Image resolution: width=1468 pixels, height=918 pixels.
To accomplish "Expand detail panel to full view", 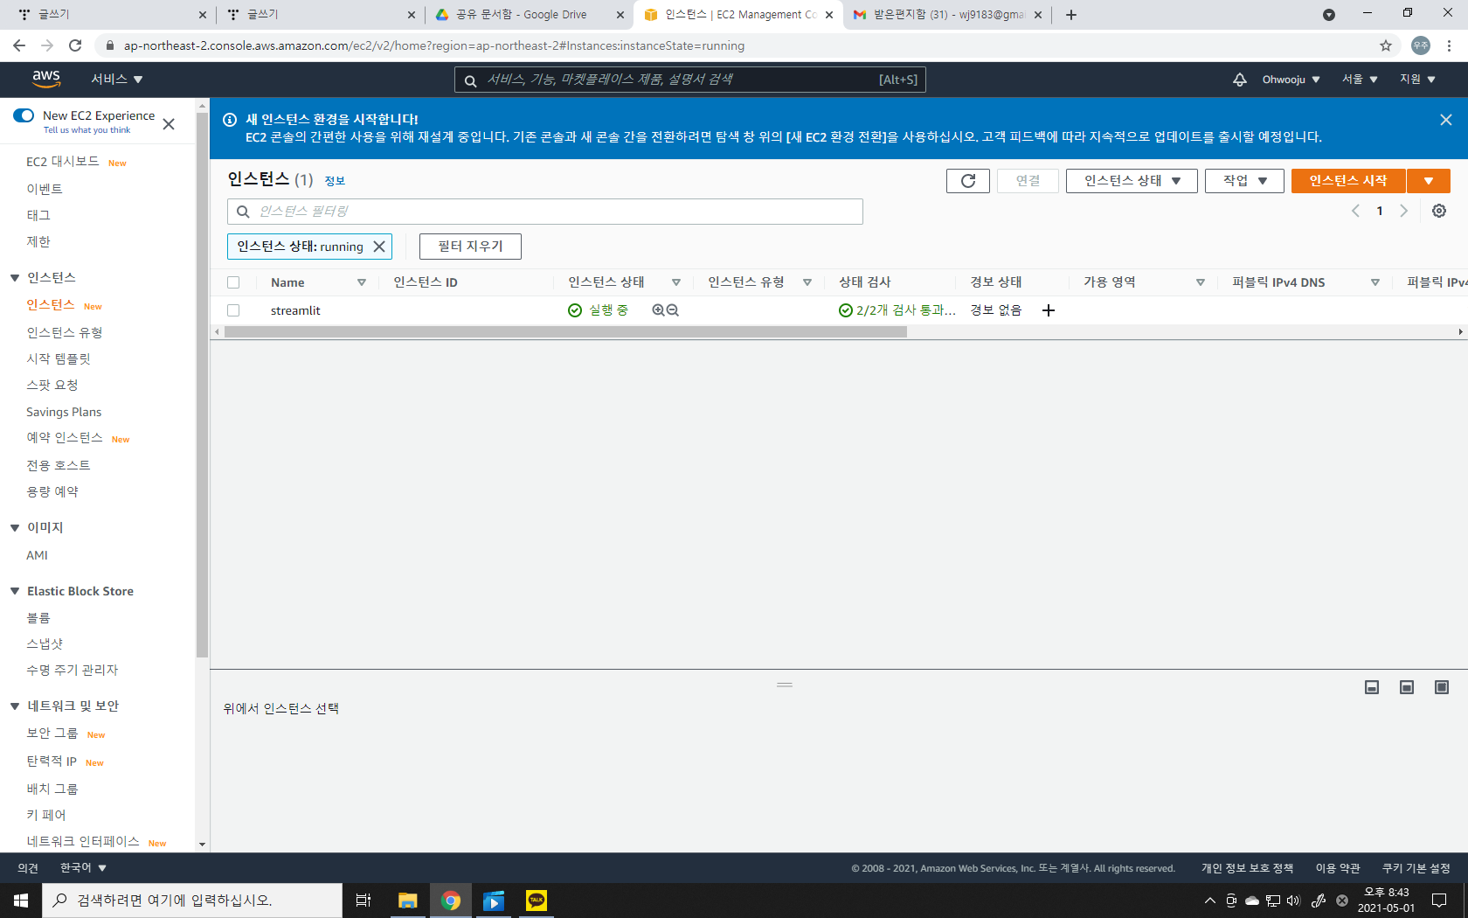I will pyautogui.click(x=1442, y=687).
